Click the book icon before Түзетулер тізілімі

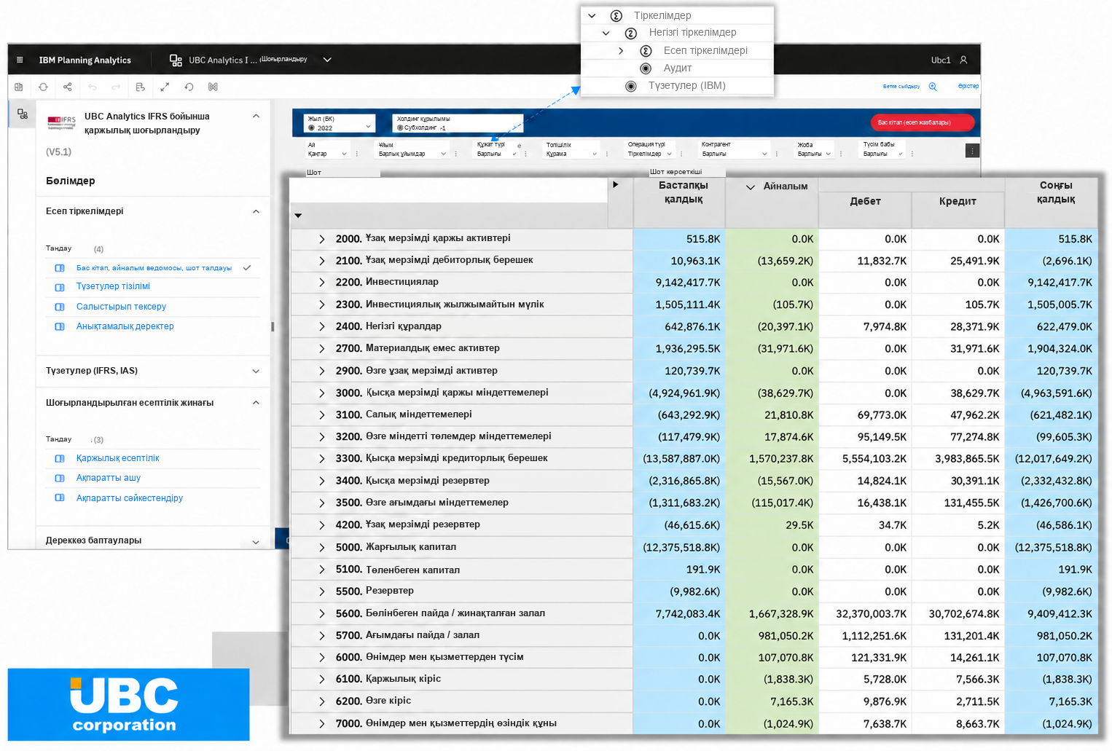[60, 287]
